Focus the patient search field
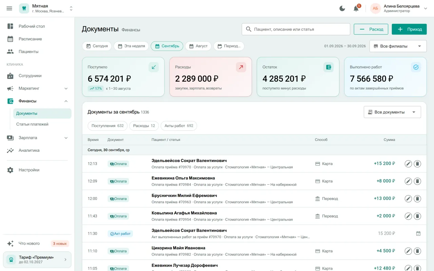This screenshot has width=434, height=271. point(296,29)
